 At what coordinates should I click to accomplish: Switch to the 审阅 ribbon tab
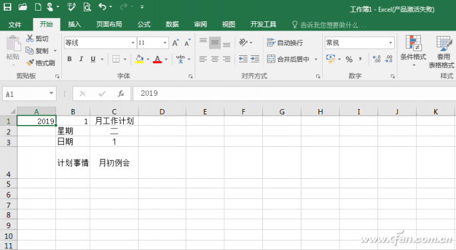point(200,25)
